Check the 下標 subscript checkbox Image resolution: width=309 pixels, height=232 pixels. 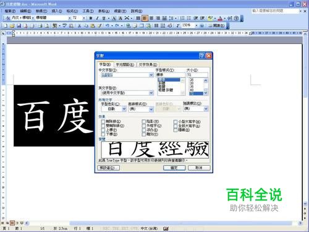point(103,134)
